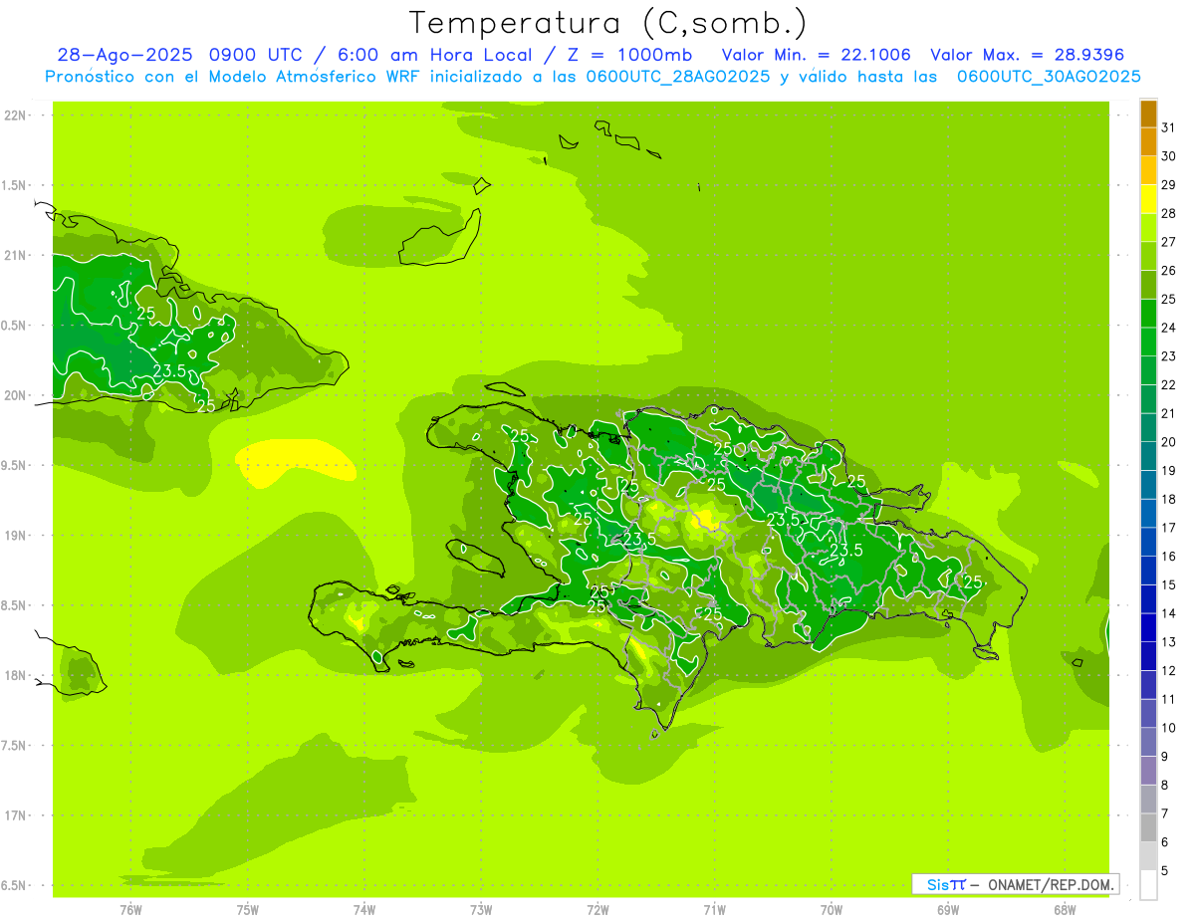
Task: Pick the dark orange swatch above 31
Action: [1148, 114]
